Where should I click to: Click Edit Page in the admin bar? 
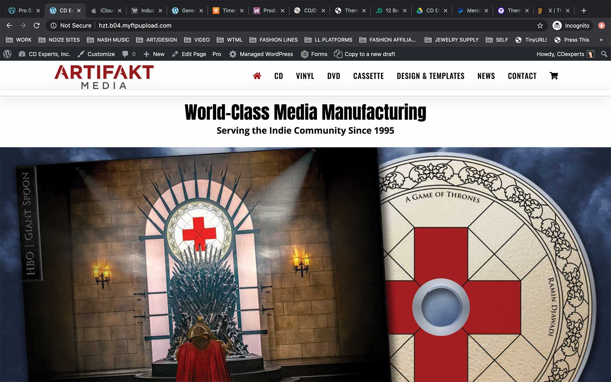point(189,54)
